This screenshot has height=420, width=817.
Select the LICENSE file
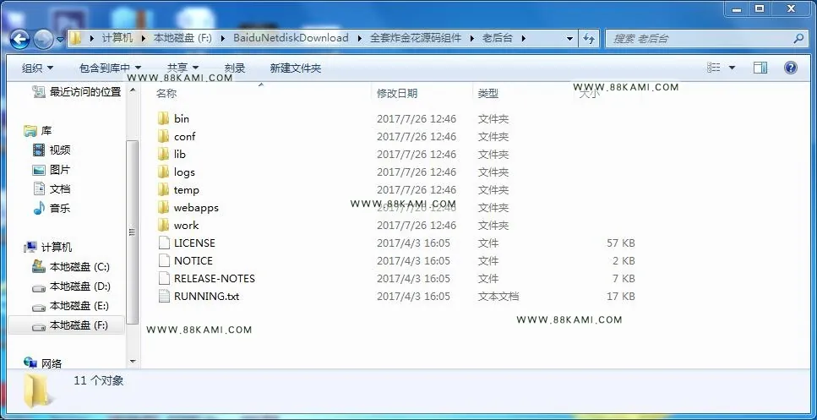pyautogui.click(x=194, y=243)
